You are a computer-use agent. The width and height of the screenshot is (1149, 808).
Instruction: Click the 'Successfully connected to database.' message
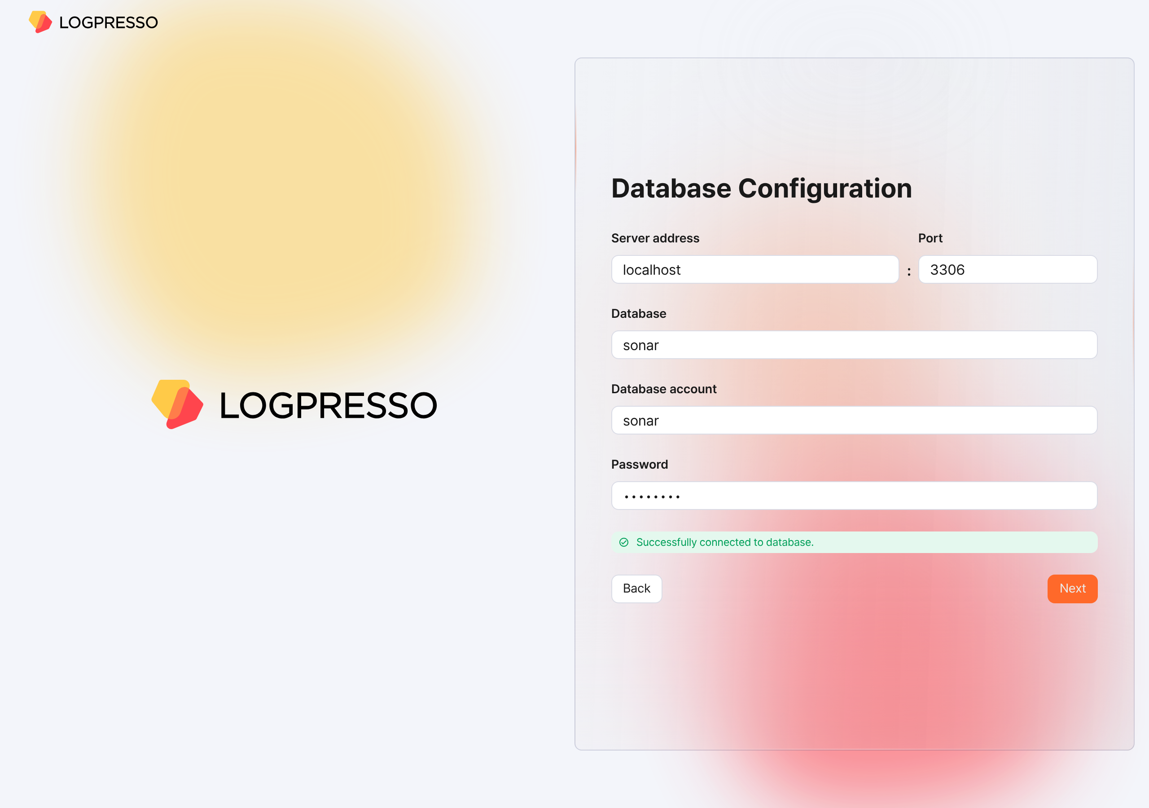point(724,542)
